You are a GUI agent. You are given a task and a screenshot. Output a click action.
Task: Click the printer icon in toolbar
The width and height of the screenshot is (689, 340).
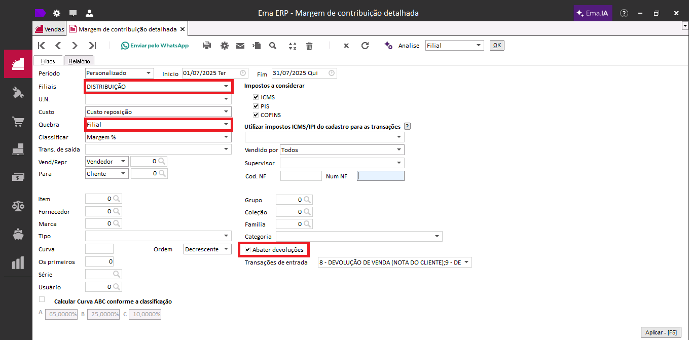[207, 46]
